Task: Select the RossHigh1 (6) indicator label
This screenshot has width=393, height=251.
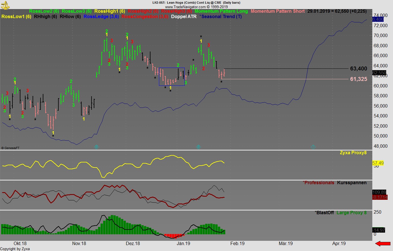Action: 110,11
